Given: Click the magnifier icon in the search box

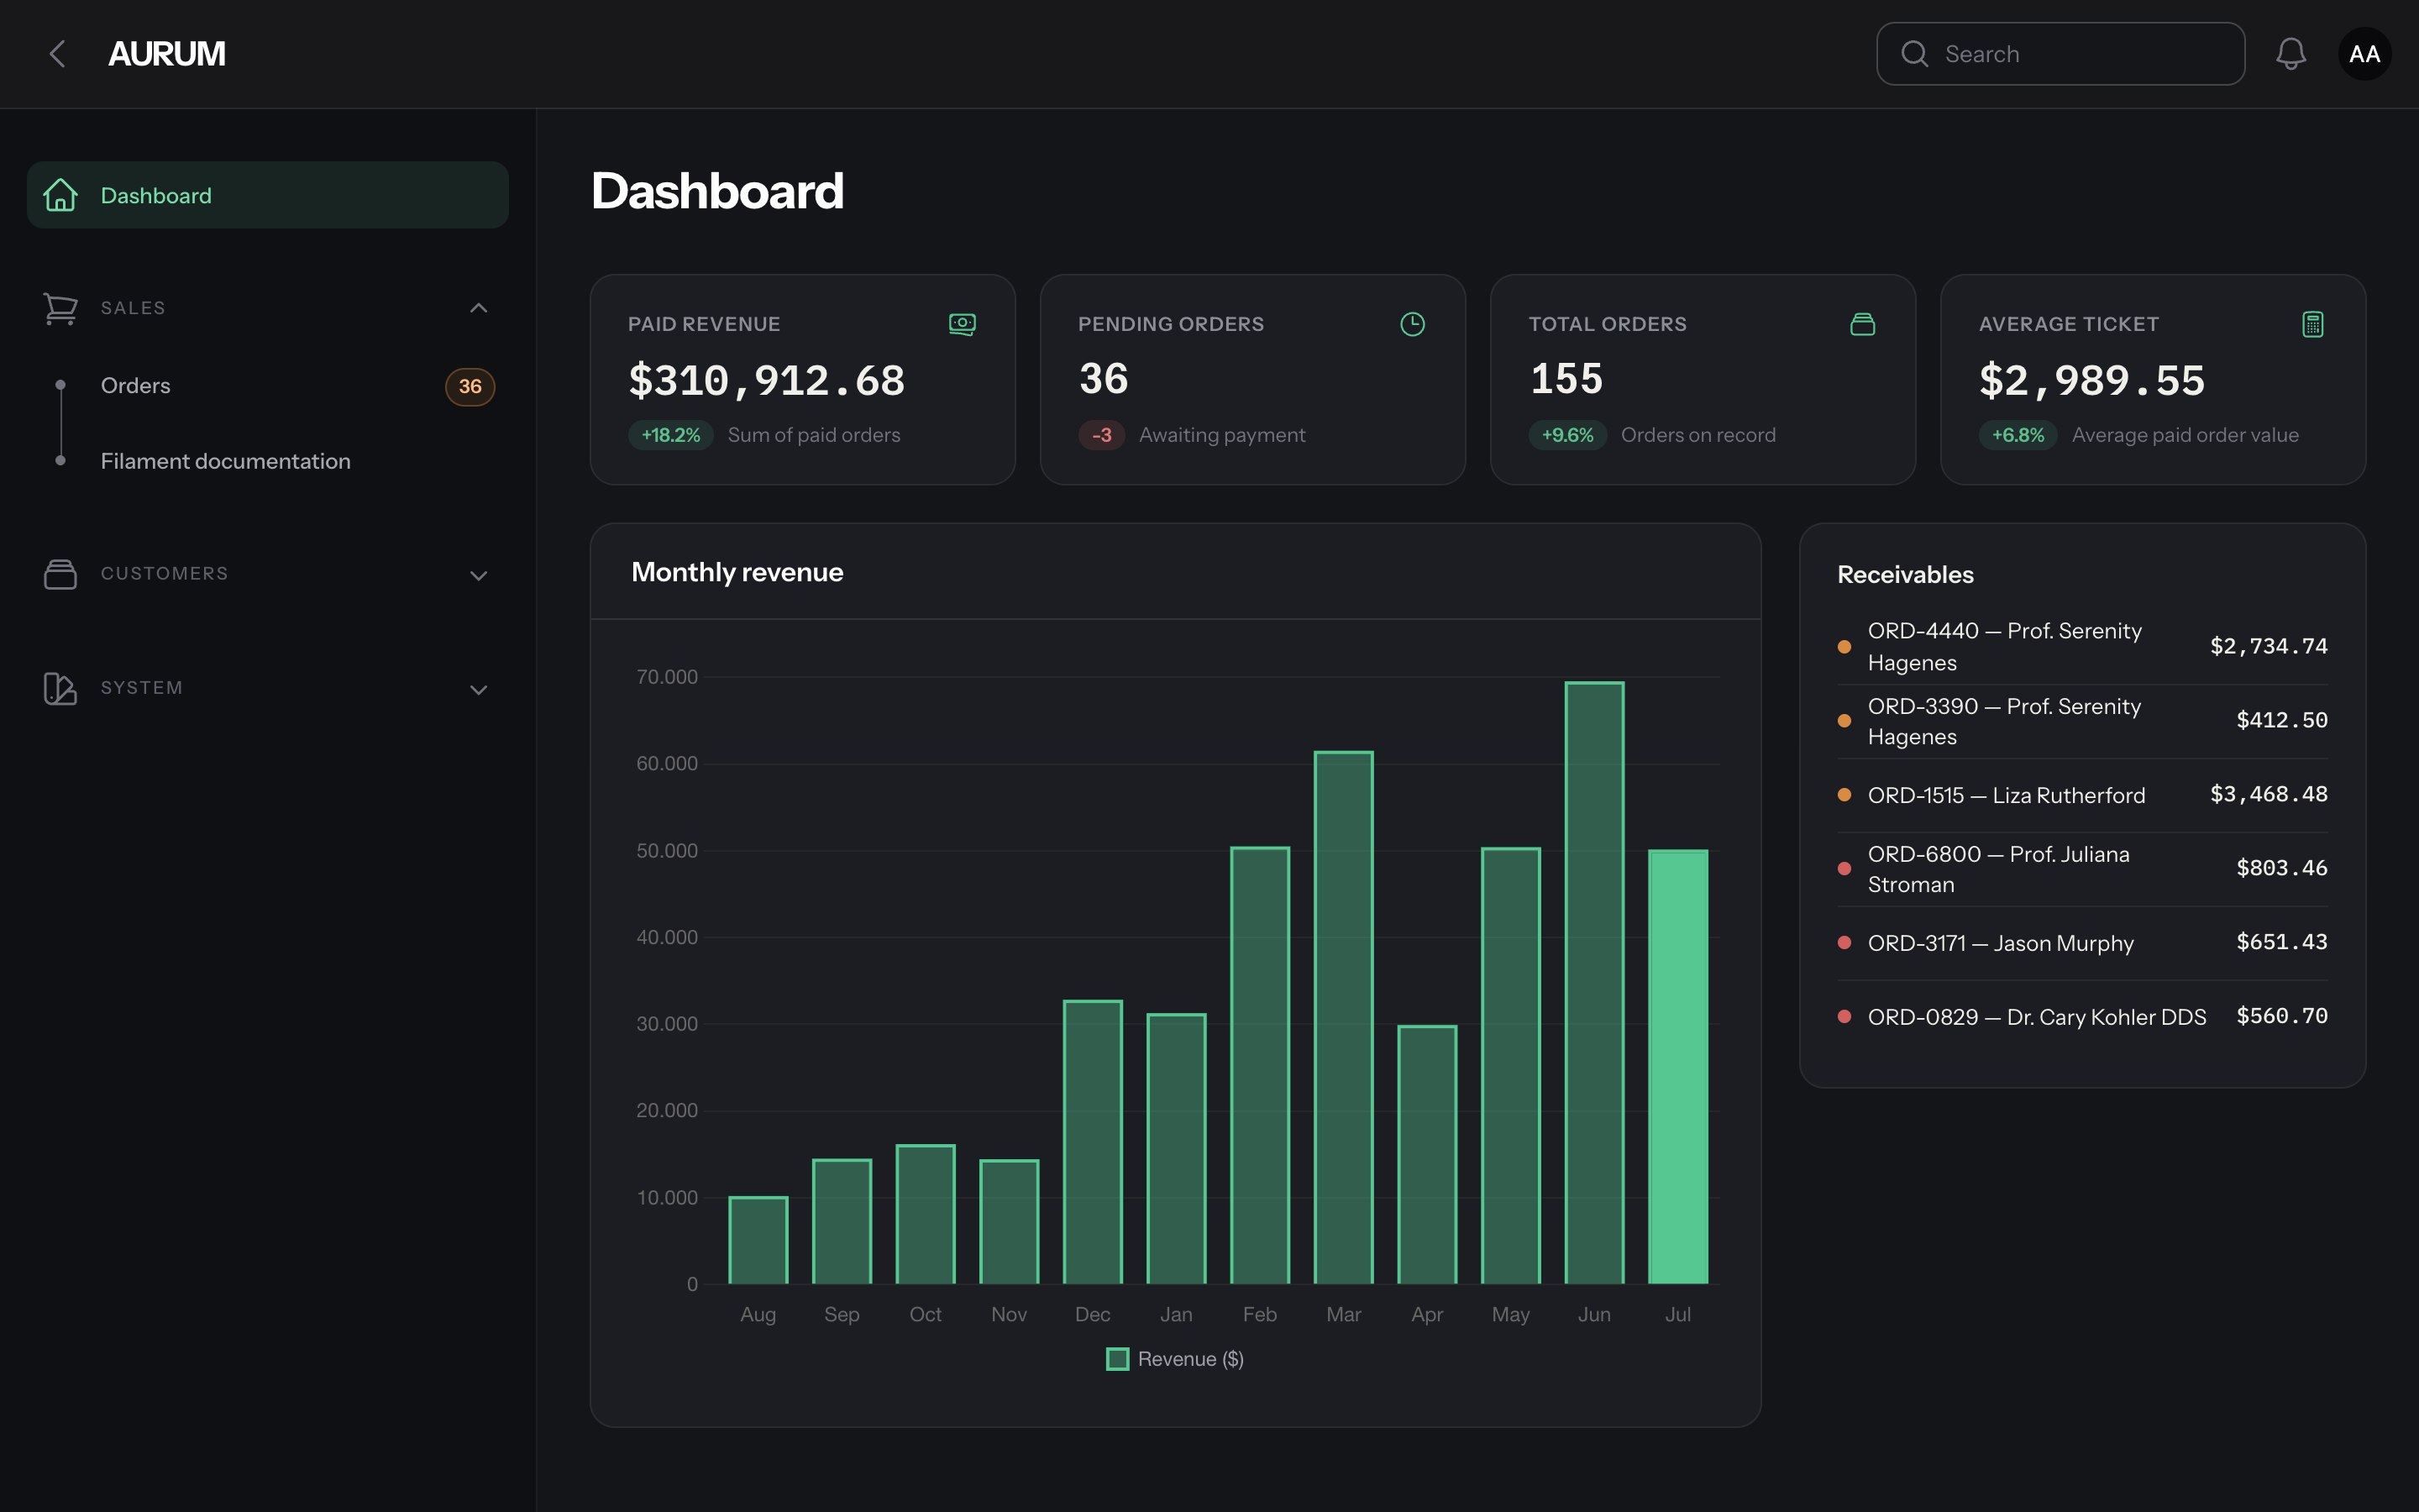Looking at the screenshot, I should pos(1914,54).
